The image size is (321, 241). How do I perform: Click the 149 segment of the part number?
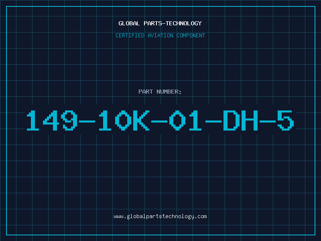(52, 120)
